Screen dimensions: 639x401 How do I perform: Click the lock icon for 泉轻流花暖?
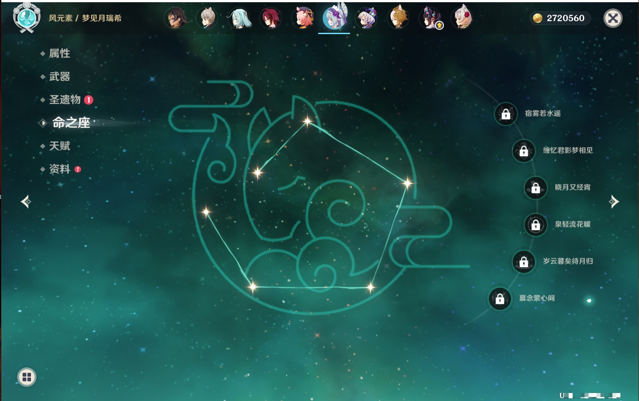pyautogui.click(x=536, y=225)
